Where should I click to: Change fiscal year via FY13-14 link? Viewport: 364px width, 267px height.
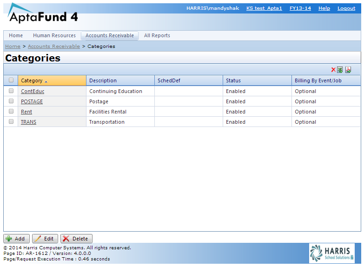tap(300, 8)
